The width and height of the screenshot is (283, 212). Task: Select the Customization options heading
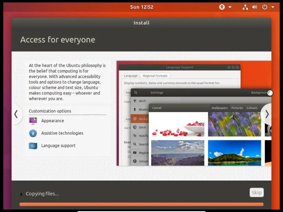tap(50, 111)
